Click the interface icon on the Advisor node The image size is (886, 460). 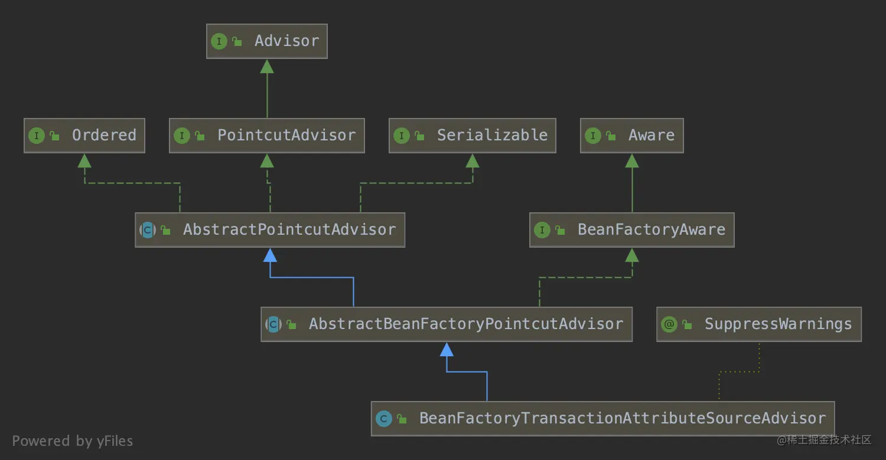click(219, 41)
